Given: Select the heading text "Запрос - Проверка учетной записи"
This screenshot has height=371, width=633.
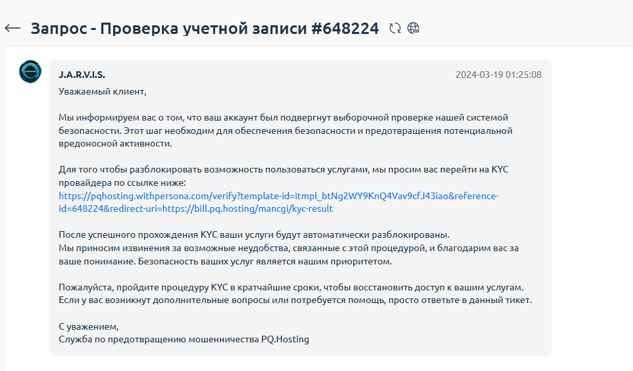Looking at the screenshot, I should [169, 28].
